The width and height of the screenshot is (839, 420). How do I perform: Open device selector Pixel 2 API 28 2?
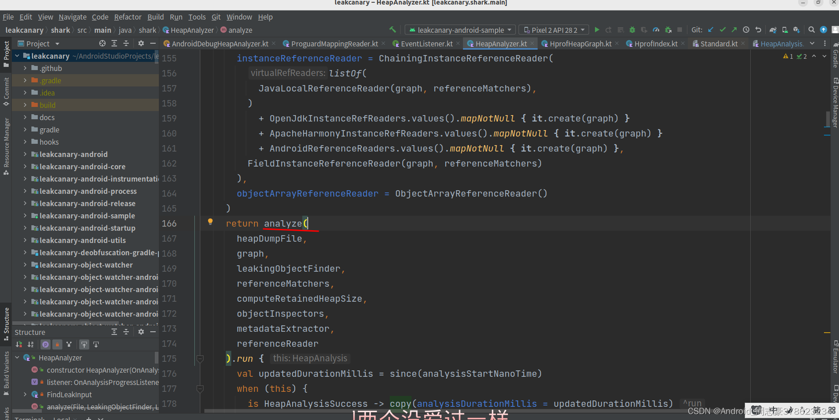554,30
